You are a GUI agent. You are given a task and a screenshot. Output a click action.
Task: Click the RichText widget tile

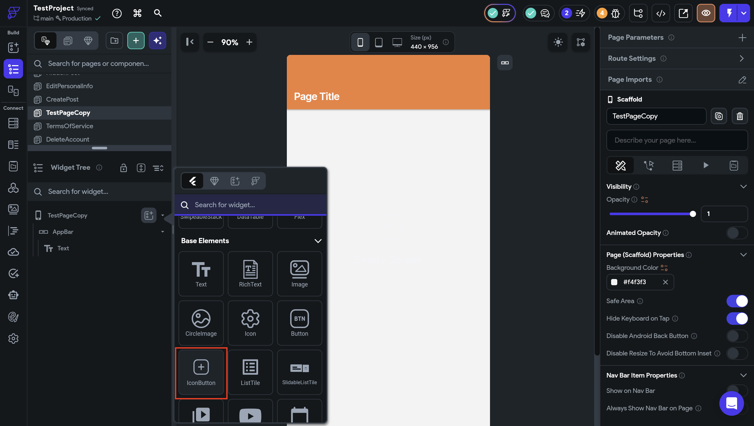click(250, 274)
